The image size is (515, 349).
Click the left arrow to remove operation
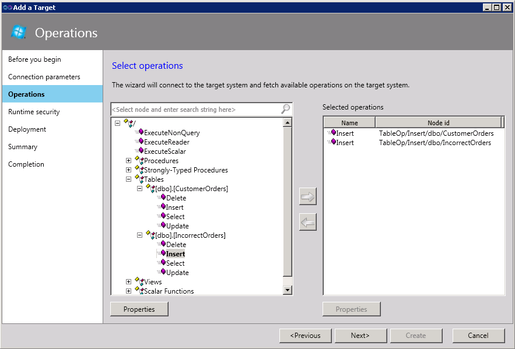pos(307,222)
